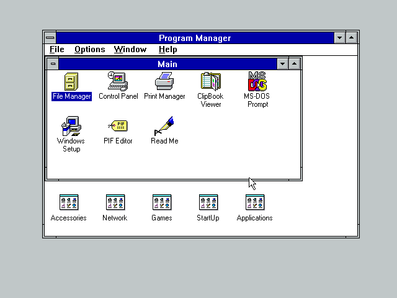Click the "Network" group label
The height and width of the screenshot is (298, 397).
[115, 218]
